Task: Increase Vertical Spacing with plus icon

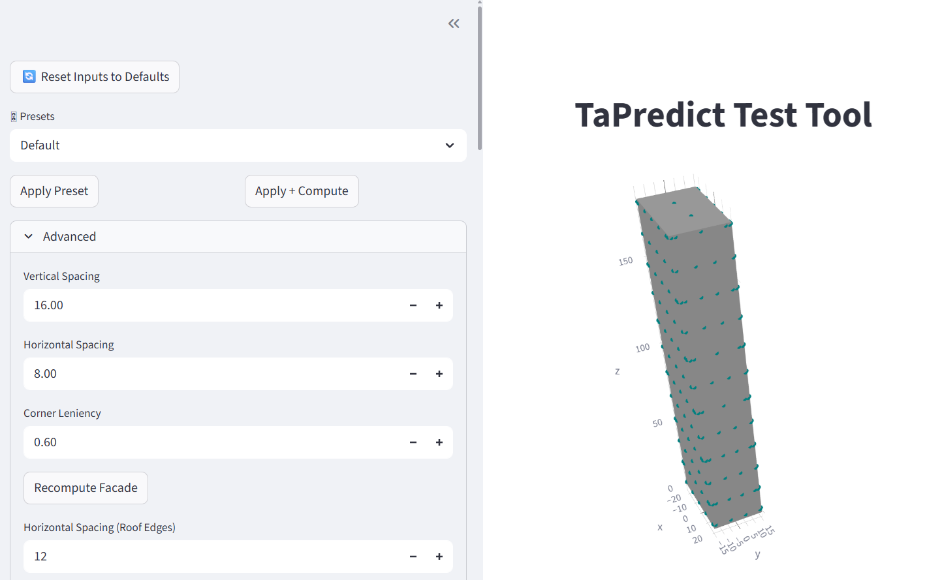Action: tap(439, 305)
